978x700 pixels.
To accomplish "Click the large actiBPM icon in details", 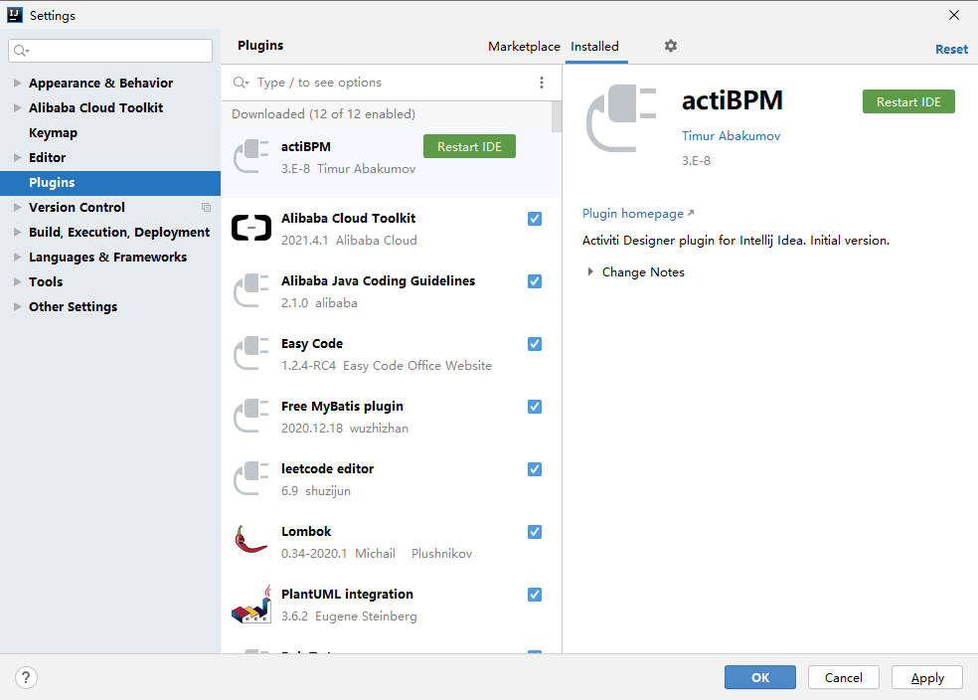I will (621, 118).
